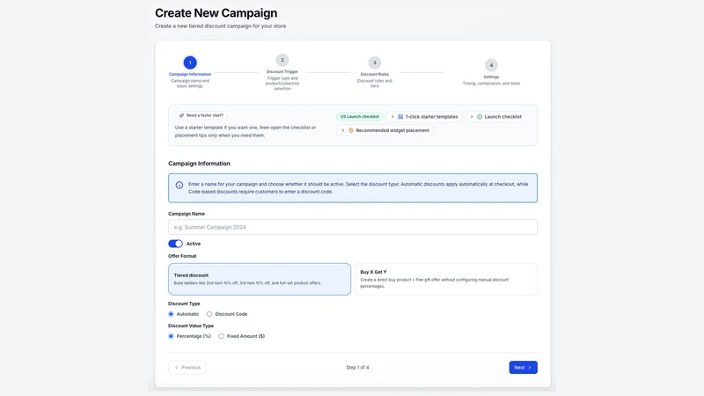Click the Create New Campaign heading

coord(216,13)
